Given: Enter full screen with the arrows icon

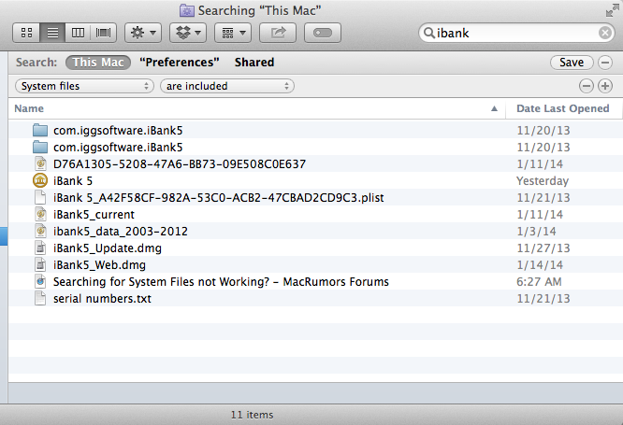Looking at the screenshot, I should click(613, 10).
